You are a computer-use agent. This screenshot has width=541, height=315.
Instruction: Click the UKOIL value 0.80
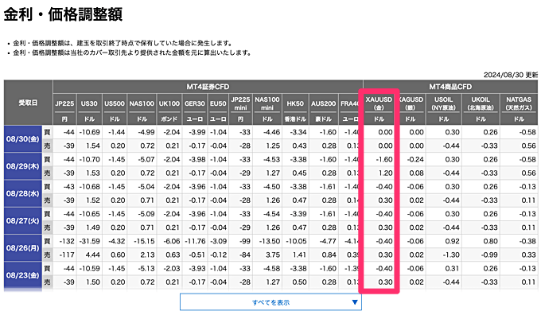[x=490, y=241]
